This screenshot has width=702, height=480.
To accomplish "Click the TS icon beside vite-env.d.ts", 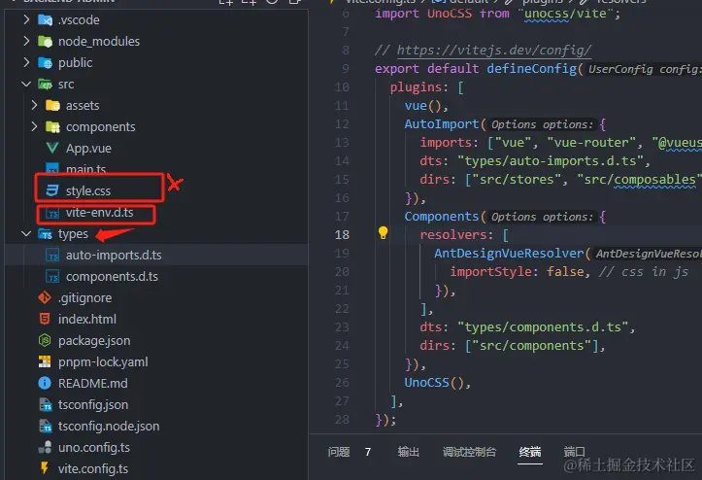I will click(52, 213).
